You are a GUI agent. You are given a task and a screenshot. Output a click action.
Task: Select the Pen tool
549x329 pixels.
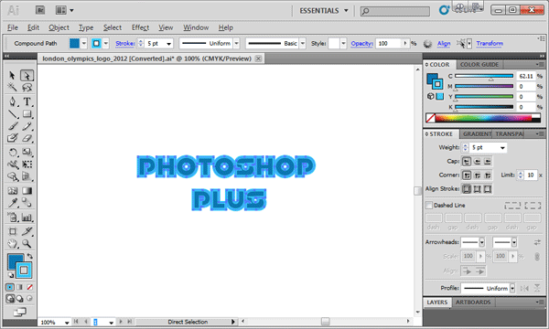(13, 101)
